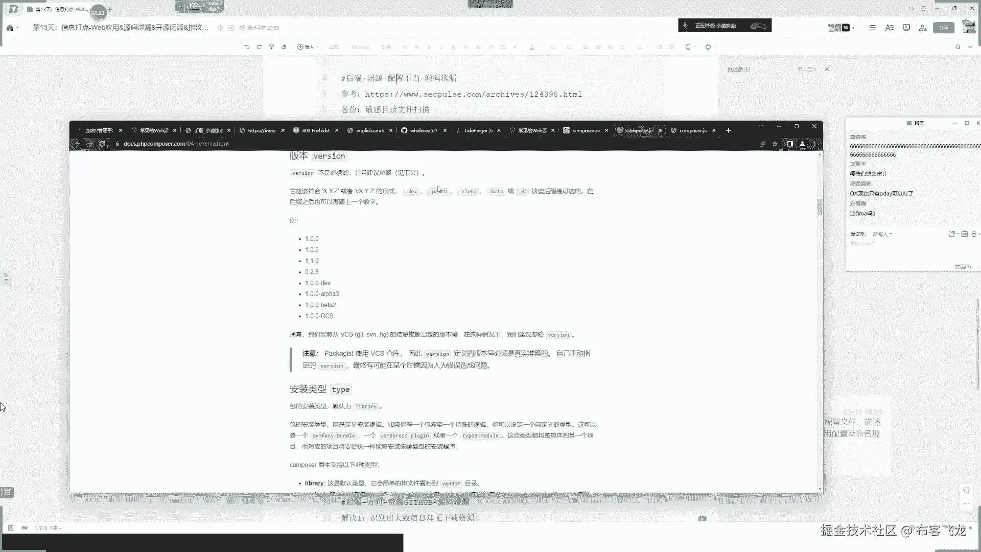This screenshot has width=981, height=552.
Task: Open the browser profile avatar icon
Action: coord(802,144)
